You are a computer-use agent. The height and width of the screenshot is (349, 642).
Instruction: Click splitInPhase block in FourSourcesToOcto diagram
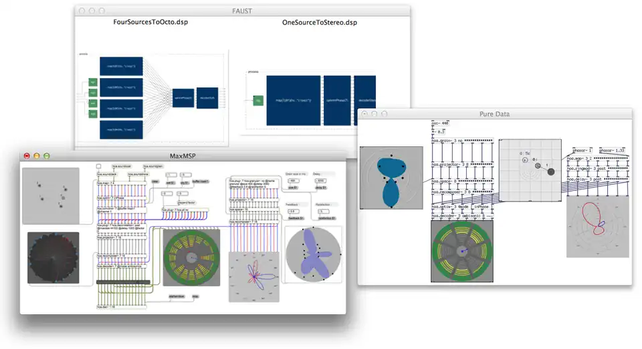(183, 97)
